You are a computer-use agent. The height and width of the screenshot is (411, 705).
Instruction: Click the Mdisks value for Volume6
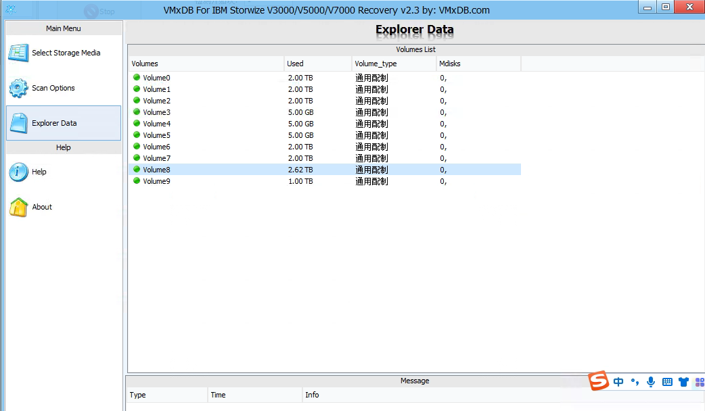(443, 147)
